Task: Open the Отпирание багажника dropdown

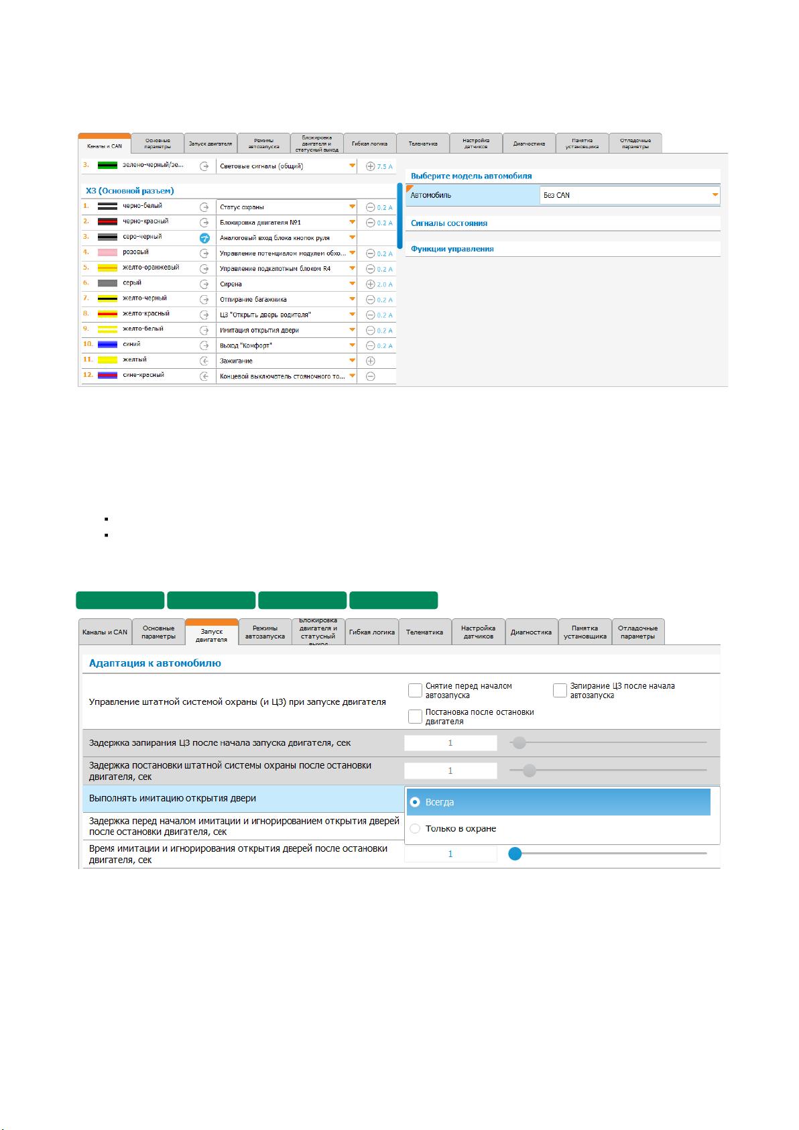Action: coord(286,300)
